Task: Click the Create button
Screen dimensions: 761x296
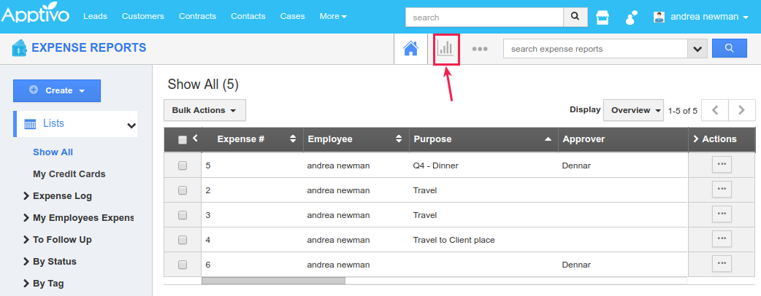Action: tap(57, 90)
